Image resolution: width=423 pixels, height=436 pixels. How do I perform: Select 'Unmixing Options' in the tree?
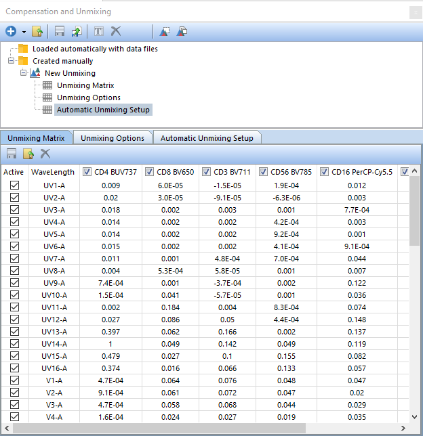click(x=89, y=97)
